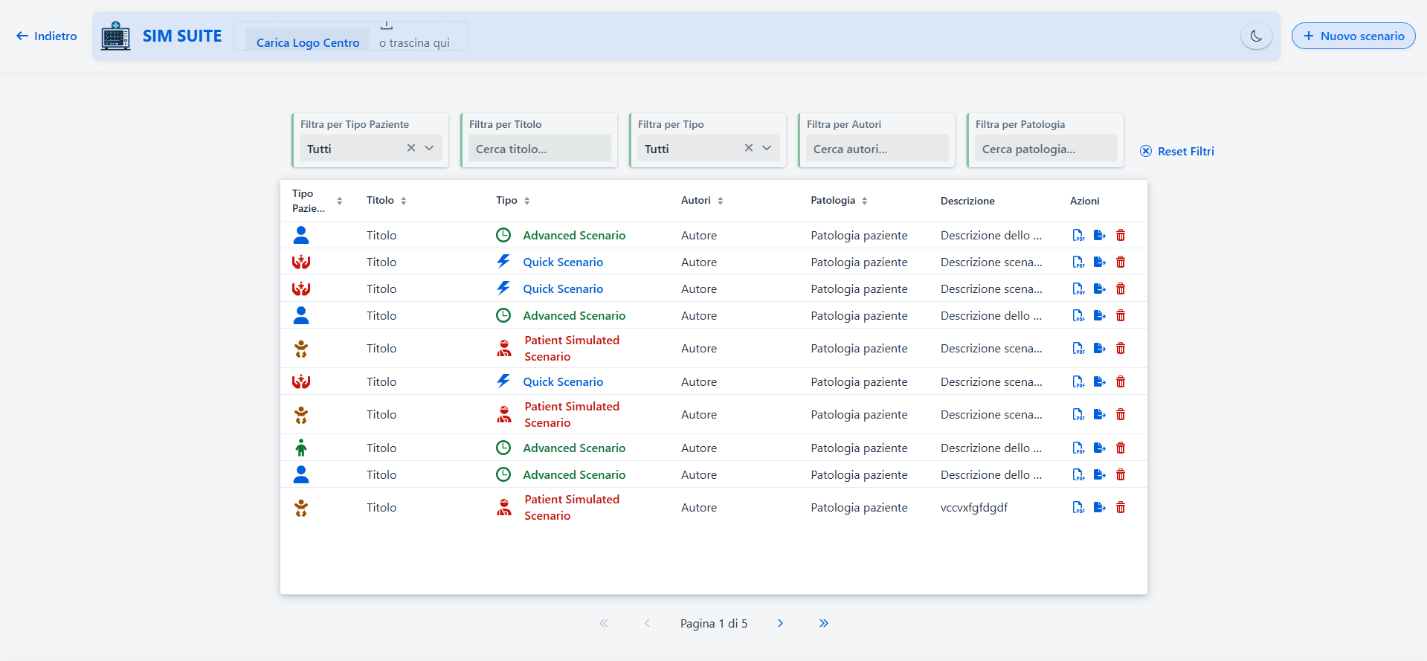Delete scenario in the green child patient row
This screenshot has width=1427, height=661.
1121,448
